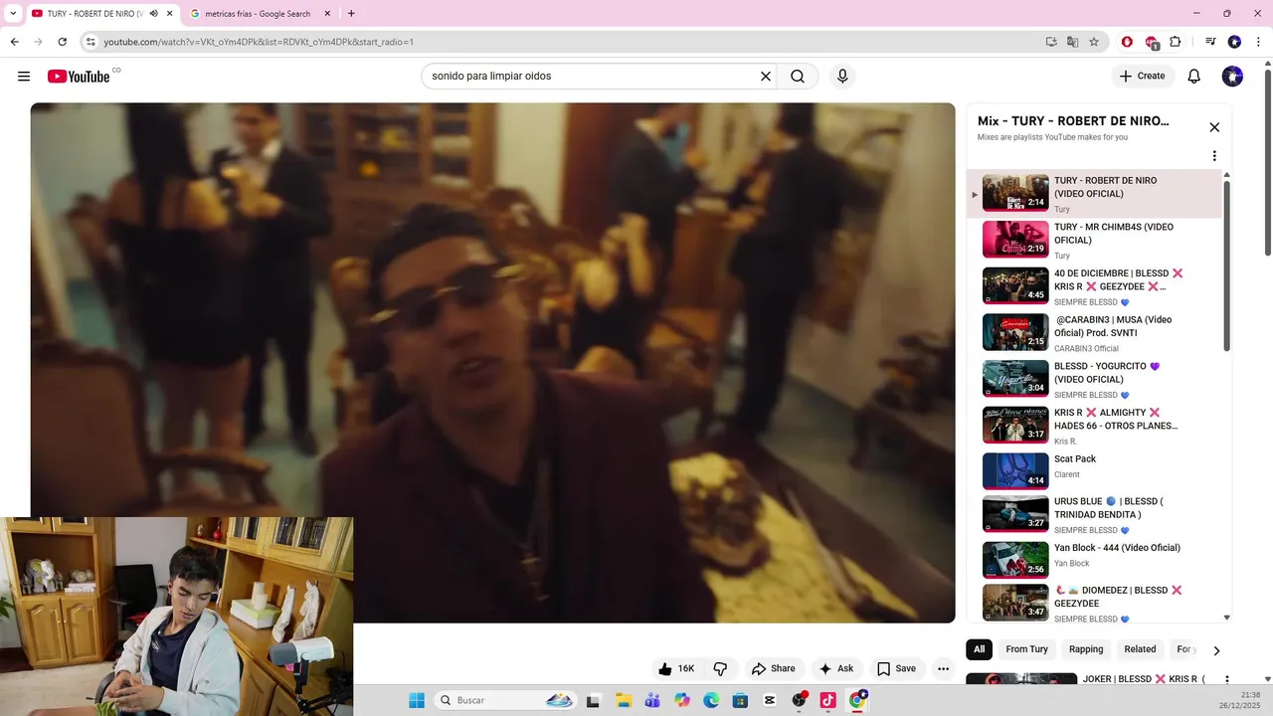Show more filter chips with right arrow
This screenshot has width=1273, height=716.
tap(1215, 650)
